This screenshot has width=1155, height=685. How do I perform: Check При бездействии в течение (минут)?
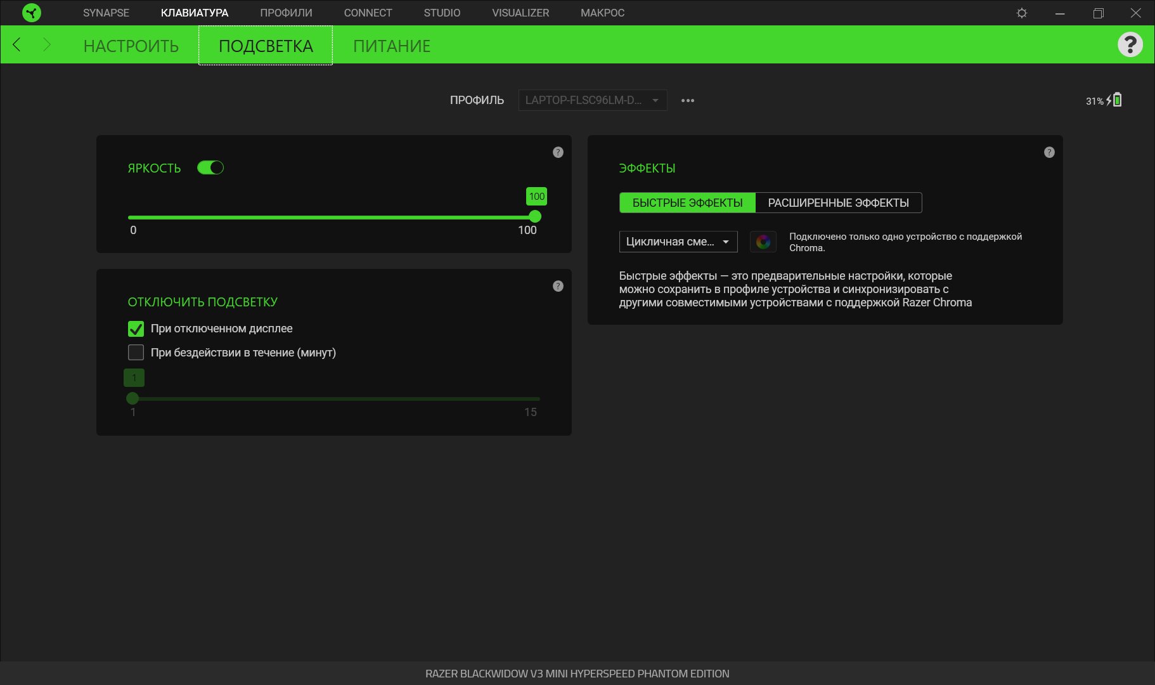(136, 352)
